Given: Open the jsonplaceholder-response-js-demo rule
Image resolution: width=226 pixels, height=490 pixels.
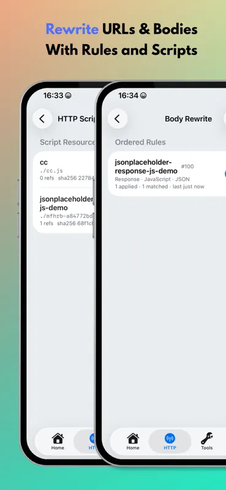Looking at the screenshot, I should coord(167,174).
